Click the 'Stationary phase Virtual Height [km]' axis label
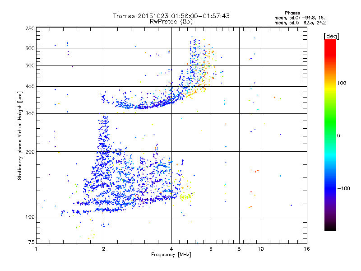This screenshot has height=271, width=361. pyautogui.click(x=20, y=135)
